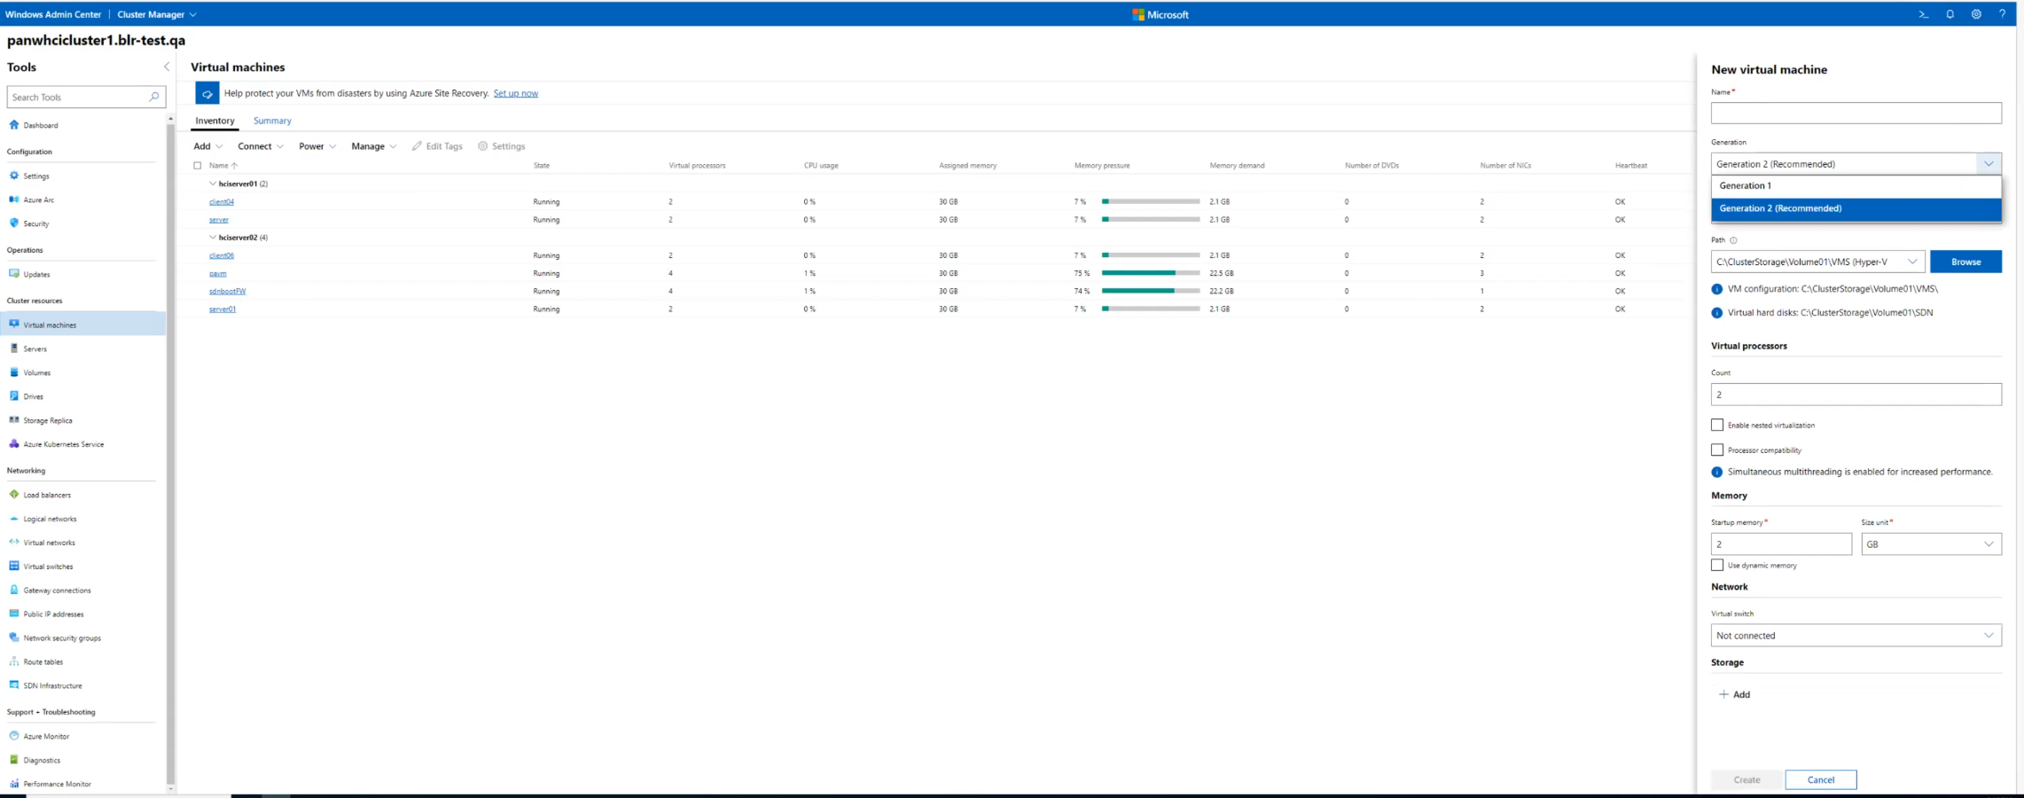Open Azure Kubernetes Service tool
Viewport: 2024px width, 798px height.
[63, 444]
